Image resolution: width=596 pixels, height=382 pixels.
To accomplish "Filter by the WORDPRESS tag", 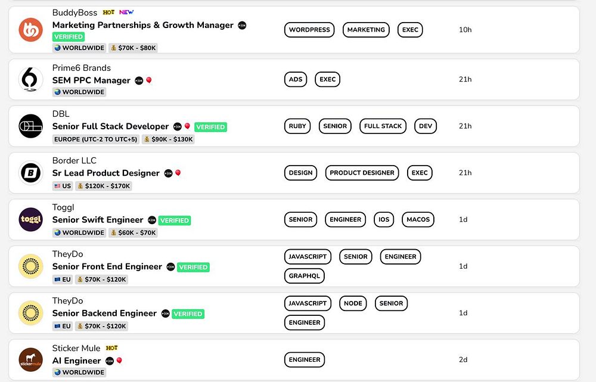I will 309,30.
